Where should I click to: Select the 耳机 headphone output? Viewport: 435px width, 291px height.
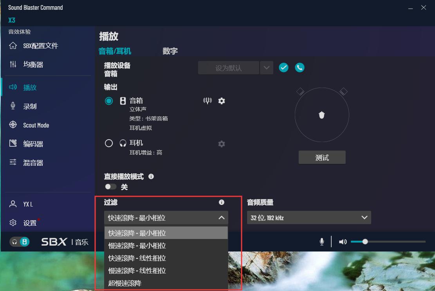(x=109, y=143)
